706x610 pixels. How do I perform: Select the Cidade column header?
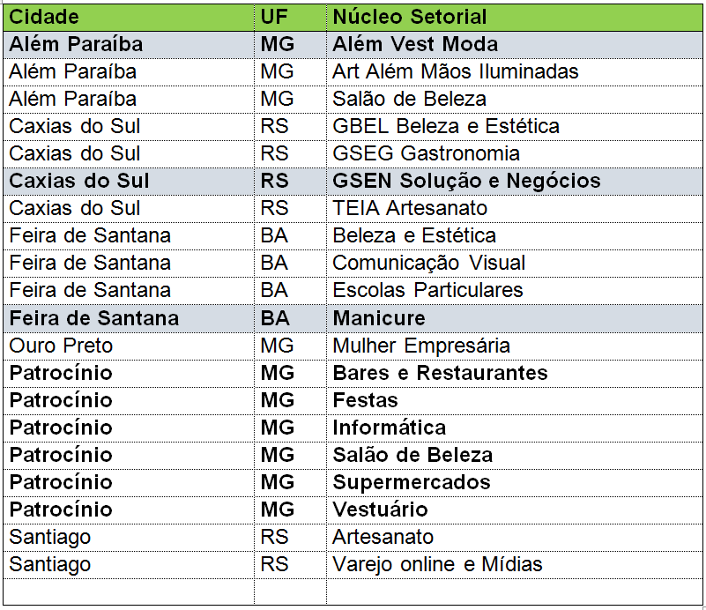coord(129,18)
